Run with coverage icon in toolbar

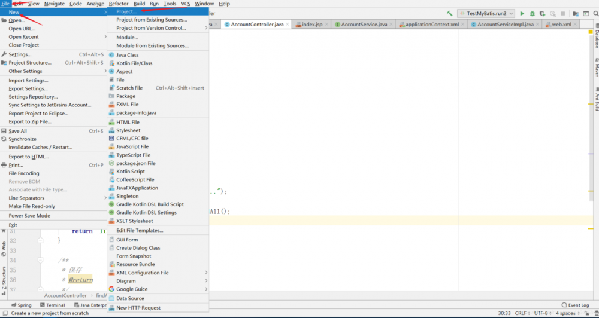(x=542, y=13)
